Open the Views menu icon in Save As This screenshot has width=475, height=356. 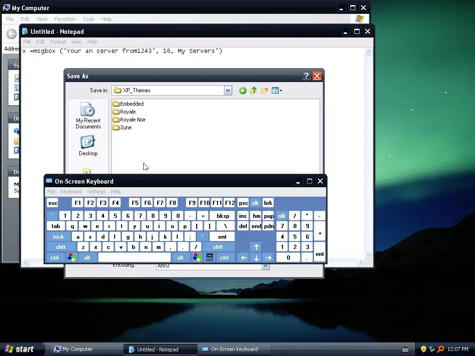(275, 90)
